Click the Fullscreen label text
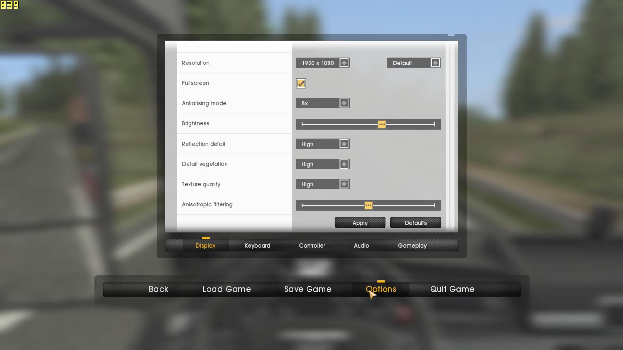This screenshot has height=350, width=623. point(195,83)
